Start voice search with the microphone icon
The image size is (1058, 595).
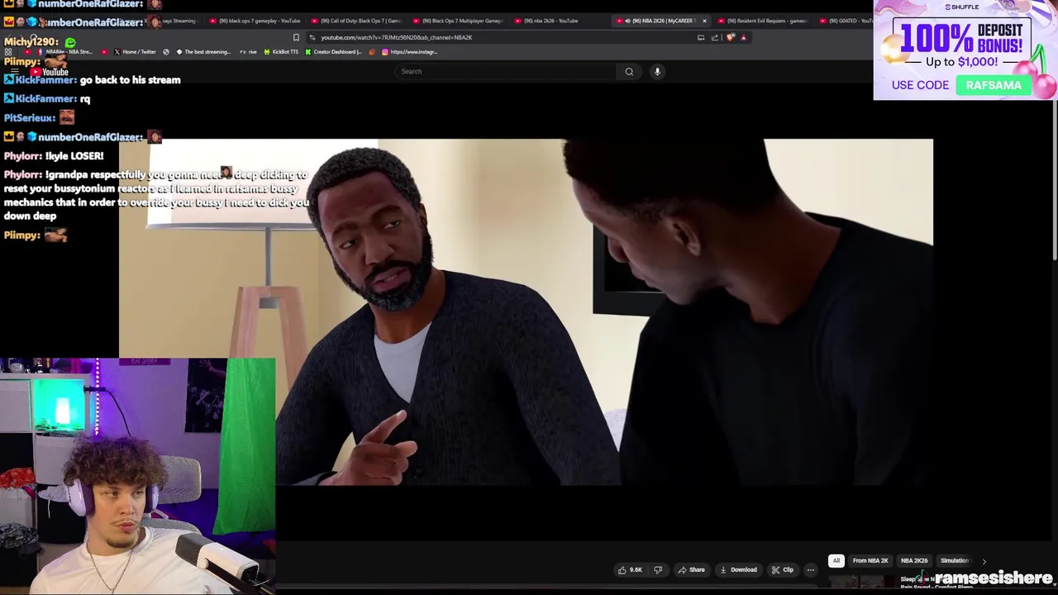coord(657,71)
